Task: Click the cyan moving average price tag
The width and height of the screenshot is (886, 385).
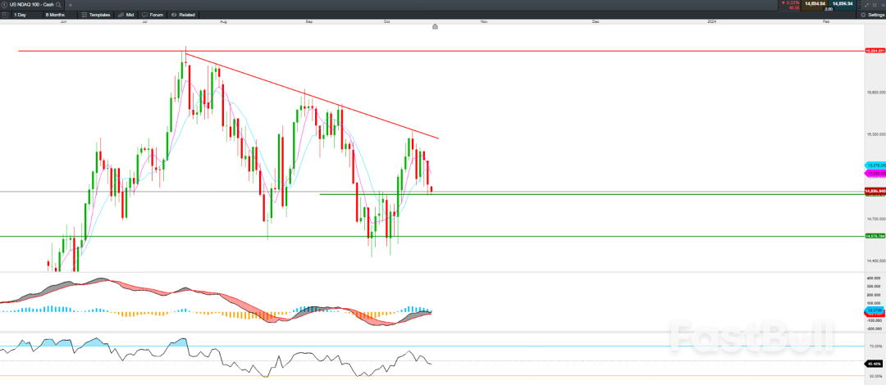Action: [x=875, y=165]
